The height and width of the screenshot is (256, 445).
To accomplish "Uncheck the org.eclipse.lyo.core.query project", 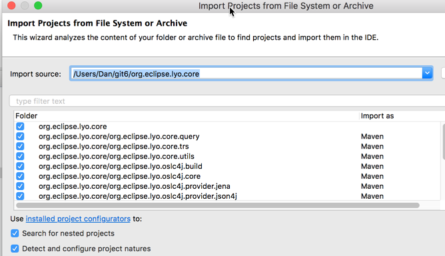I will point(20,136).
